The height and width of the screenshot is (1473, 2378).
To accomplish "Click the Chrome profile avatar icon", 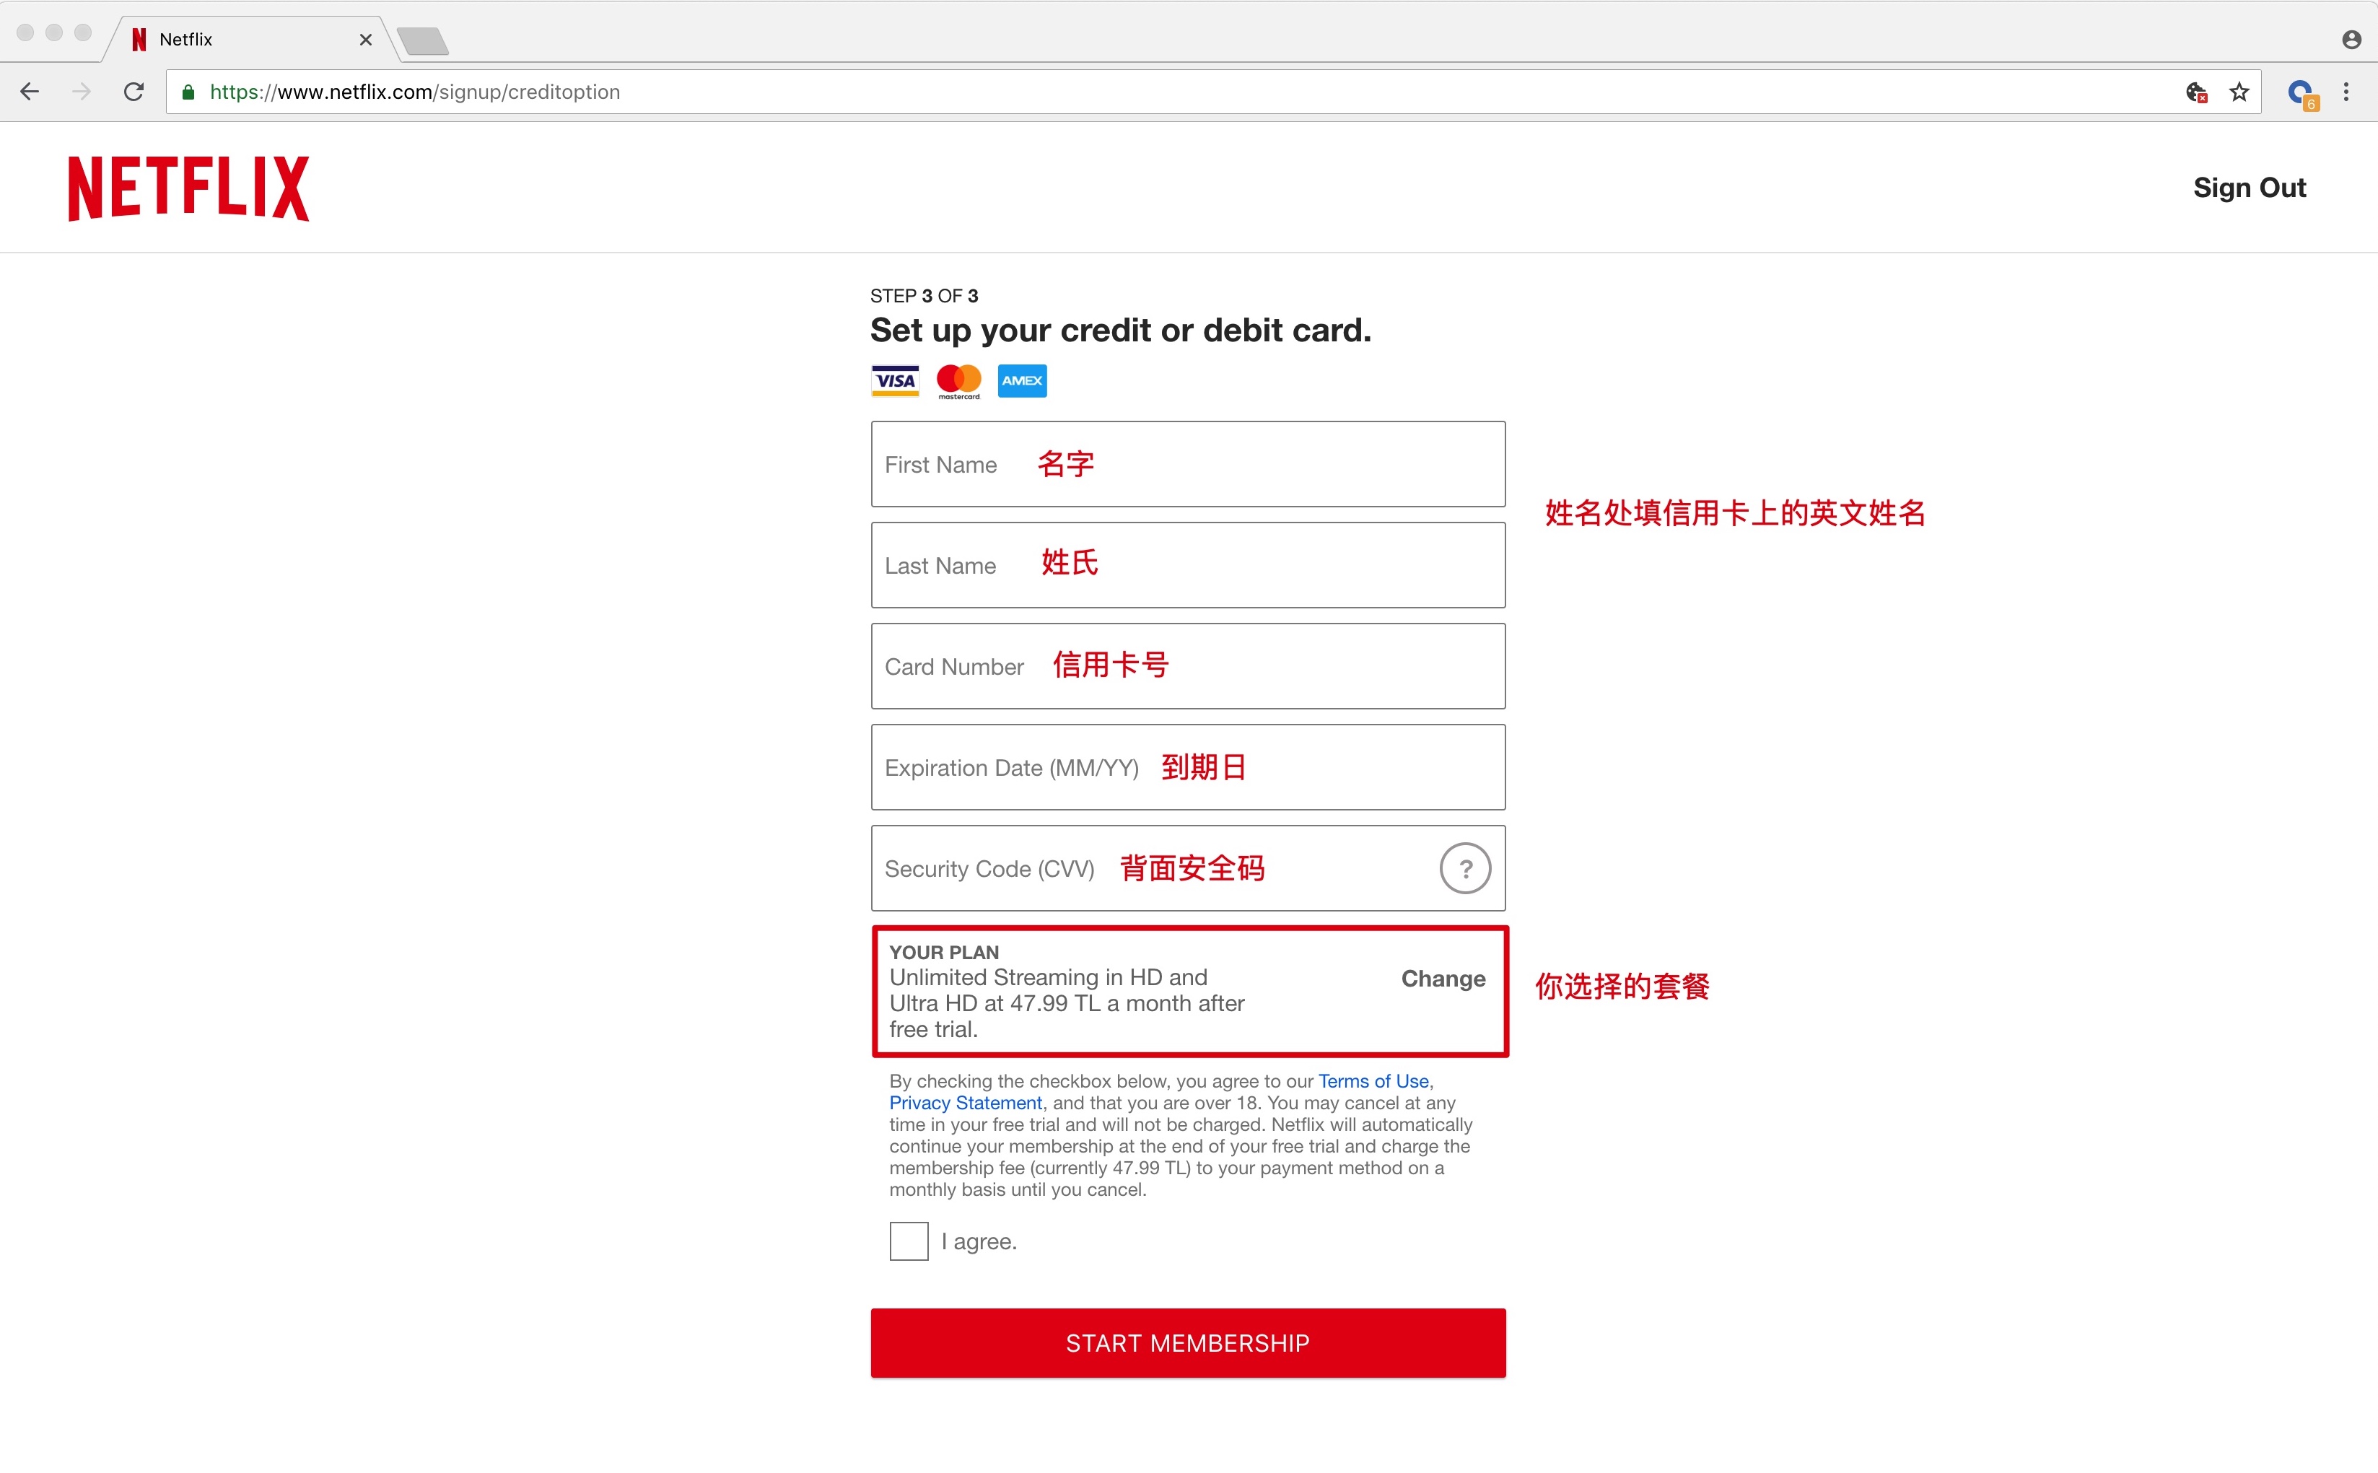I will 2351,39.
